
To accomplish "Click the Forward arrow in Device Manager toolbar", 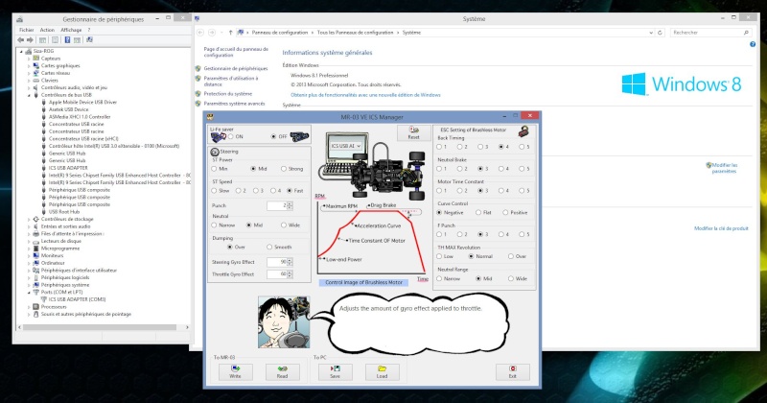I will (x=30, y=39).
